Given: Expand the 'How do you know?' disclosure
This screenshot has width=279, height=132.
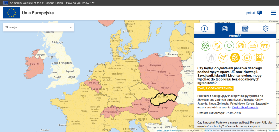Looking at the screenshot, I should [x=80, y=3].
